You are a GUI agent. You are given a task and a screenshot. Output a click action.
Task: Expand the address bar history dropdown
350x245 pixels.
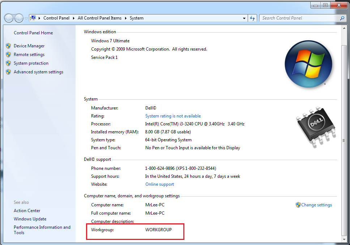point(244,18)
